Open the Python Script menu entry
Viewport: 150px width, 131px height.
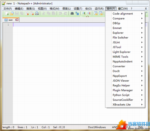[x=125, y=95]
